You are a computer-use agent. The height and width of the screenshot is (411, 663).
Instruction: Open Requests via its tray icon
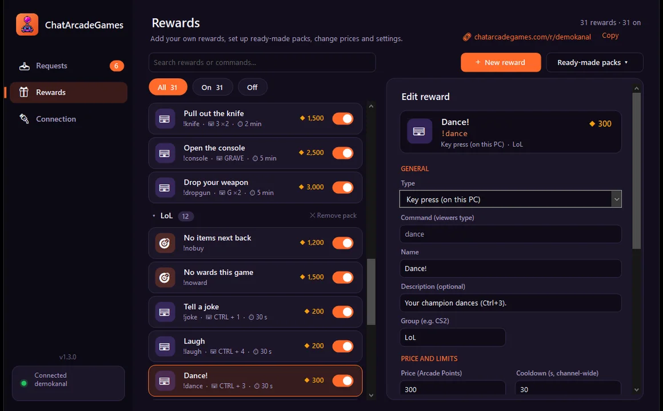coord(25,66)
